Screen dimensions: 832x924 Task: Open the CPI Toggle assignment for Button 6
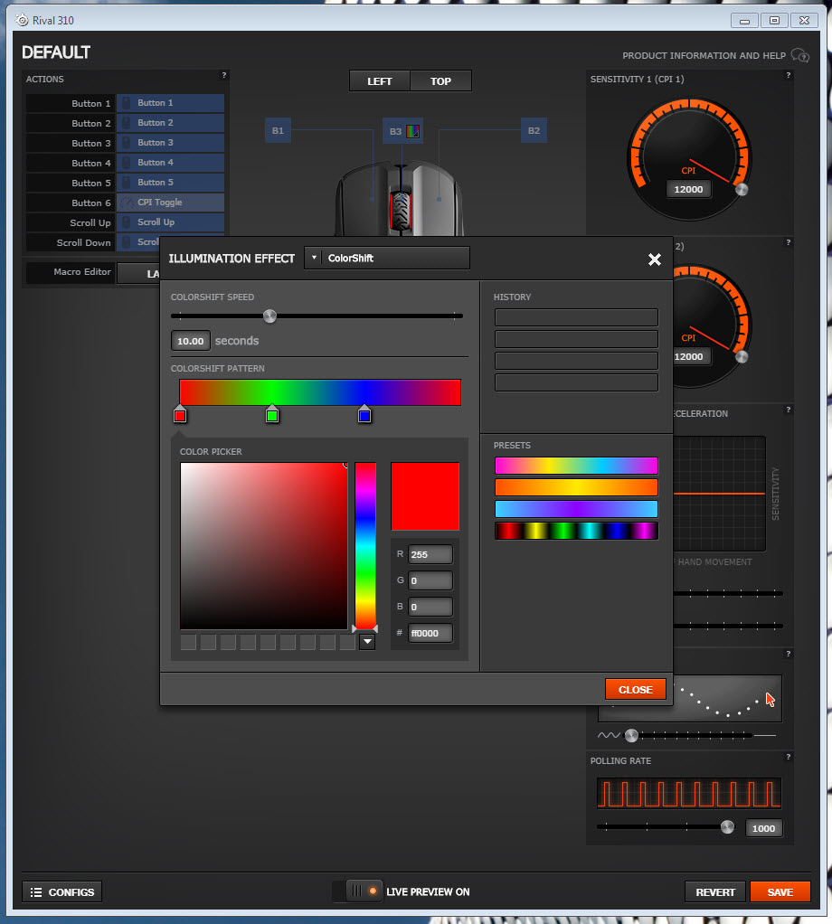(170, 203)
